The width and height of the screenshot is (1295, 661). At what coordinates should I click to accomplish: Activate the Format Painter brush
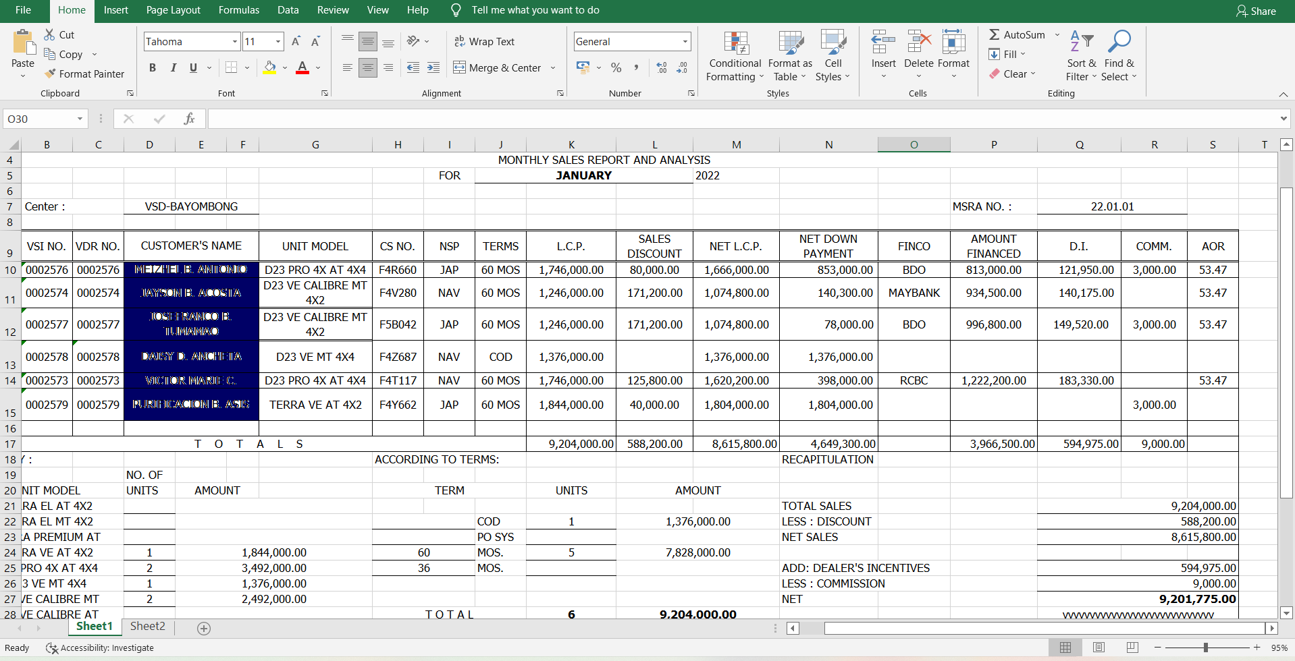click(x=49, y=74)
